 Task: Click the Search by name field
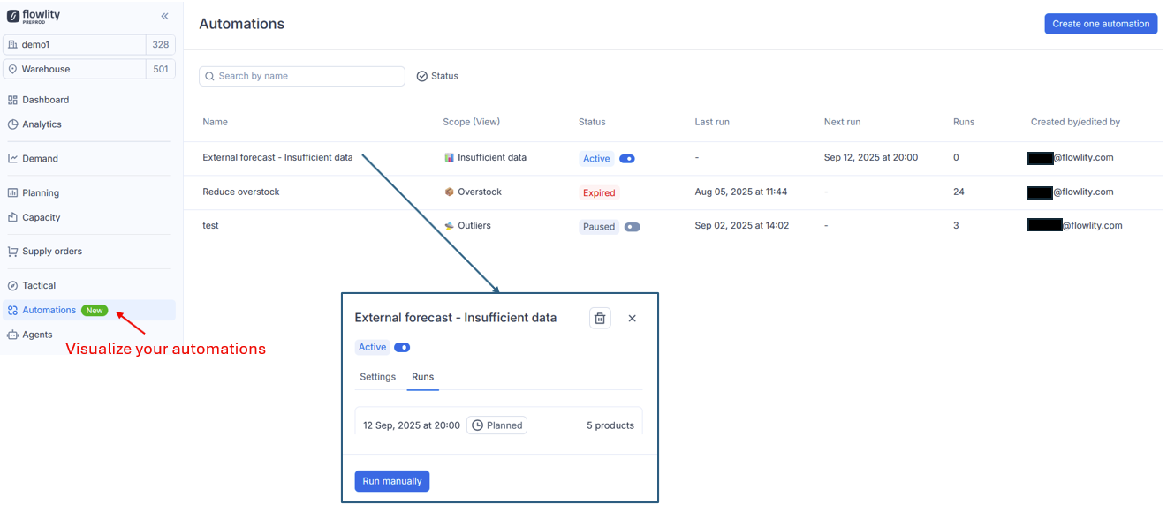coord(302,77)
